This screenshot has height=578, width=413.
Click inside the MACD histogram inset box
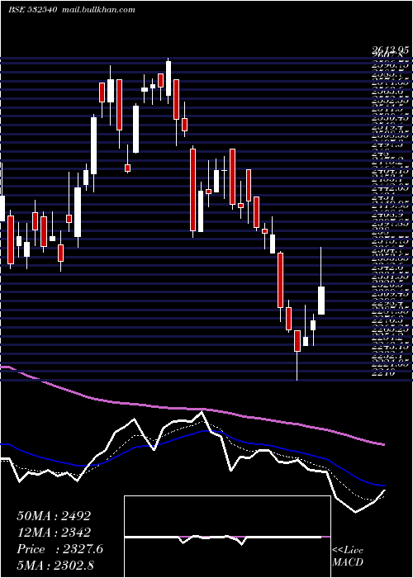tap(227, 537)
